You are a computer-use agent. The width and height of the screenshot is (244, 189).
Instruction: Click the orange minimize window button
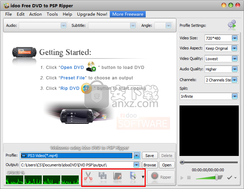click(x=224, y=5)
